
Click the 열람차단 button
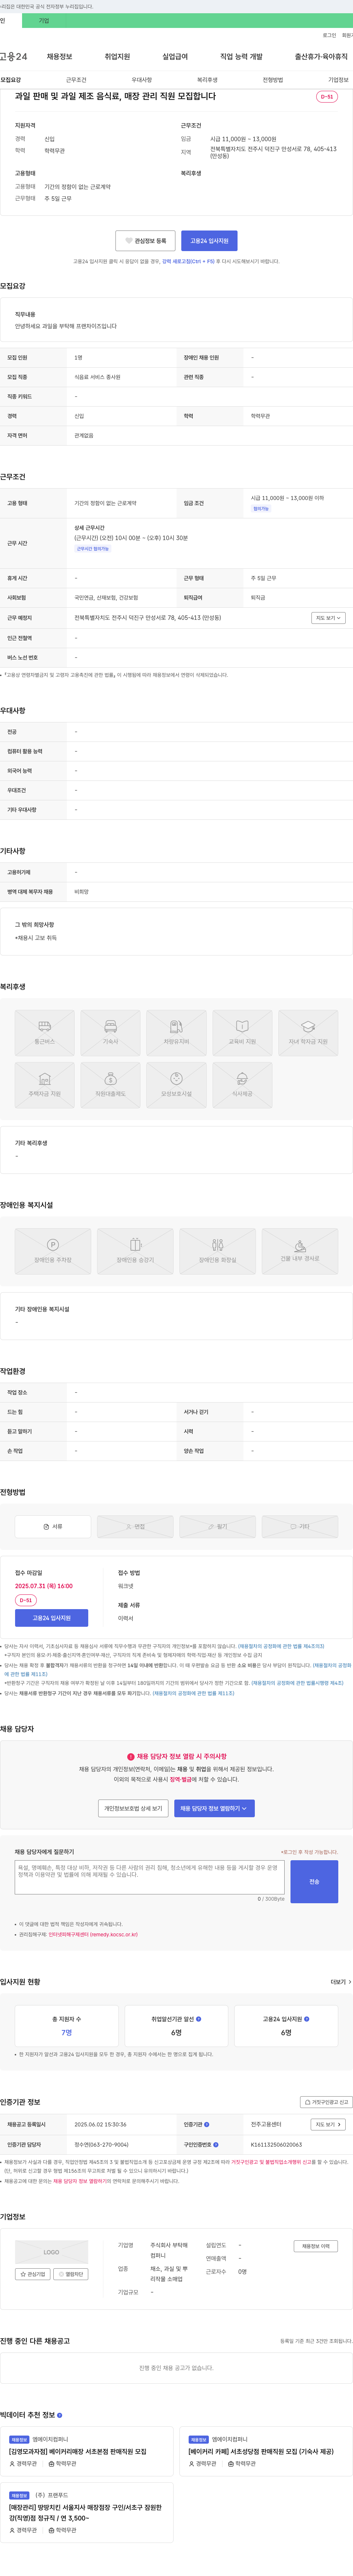(71, 2274)
